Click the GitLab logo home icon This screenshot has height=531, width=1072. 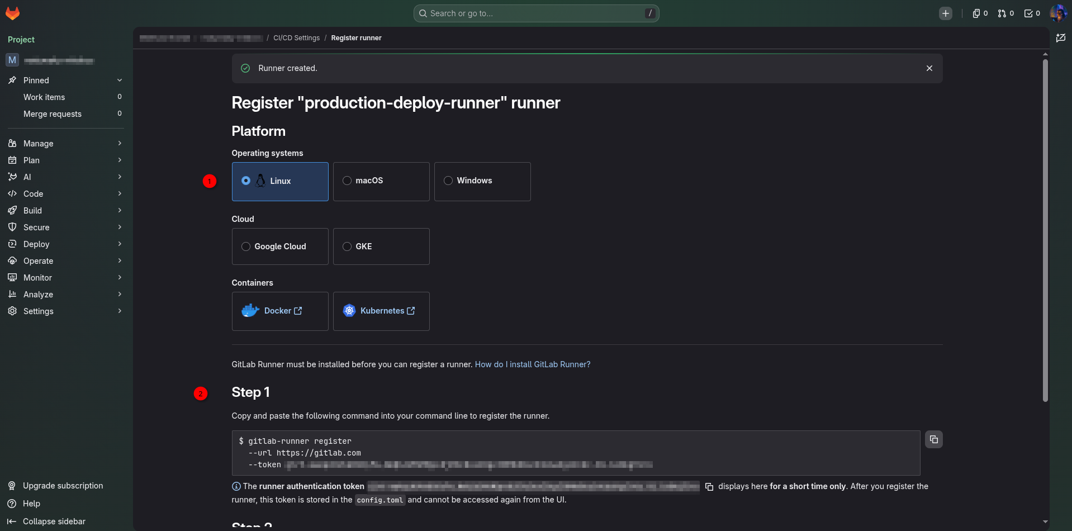coord(12,13)
